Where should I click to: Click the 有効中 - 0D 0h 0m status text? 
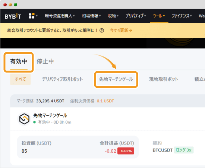coord(54,122)
